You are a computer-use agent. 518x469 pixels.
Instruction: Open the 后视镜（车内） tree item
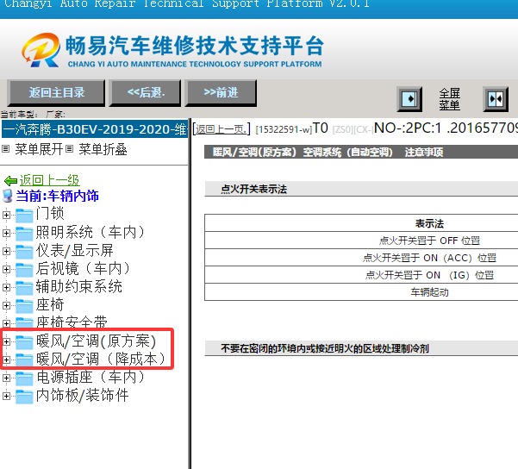pyautogui.click(x=84, y=268)
